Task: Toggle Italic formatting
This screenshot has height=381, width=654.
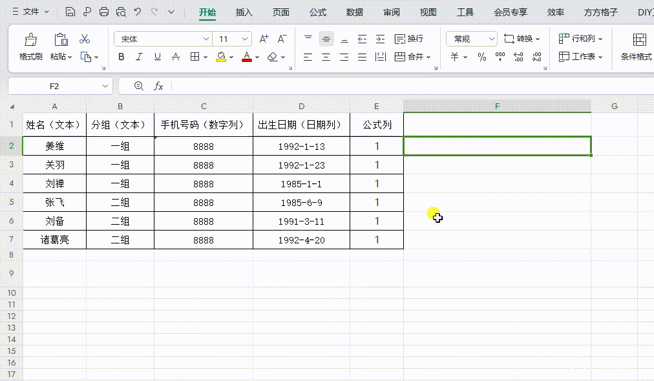Action: pyautogui.click(x=140, y=57)
